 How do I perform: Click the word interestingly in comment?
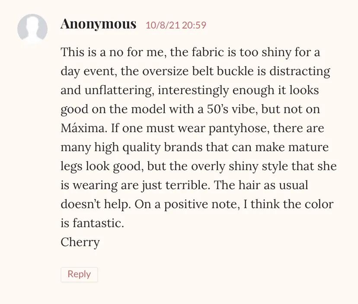pyautogui.click(x=195, y=90)
